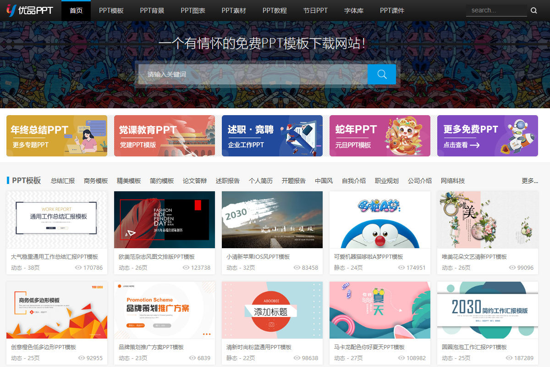Image resolution: width=550 pixels, height=367 pixels.
Task: Open the 品牌策划推广方案 template thumbnail
Action: (164, 310)
